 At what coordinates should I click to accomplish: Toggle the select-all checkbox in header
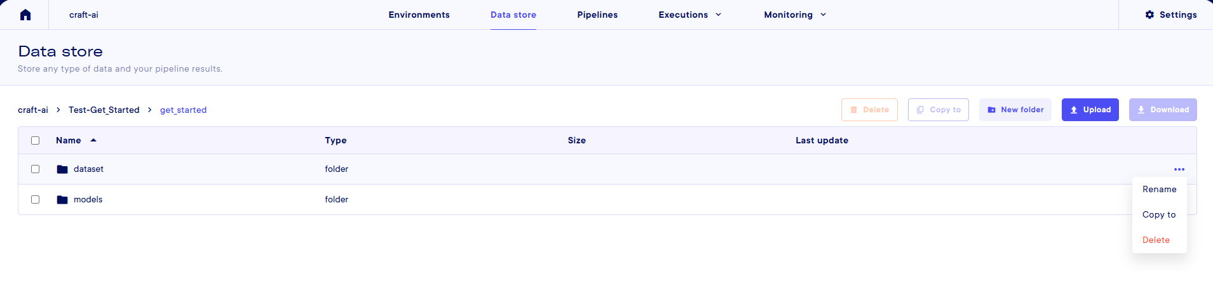pyautogui.click(x=36, y=141)
